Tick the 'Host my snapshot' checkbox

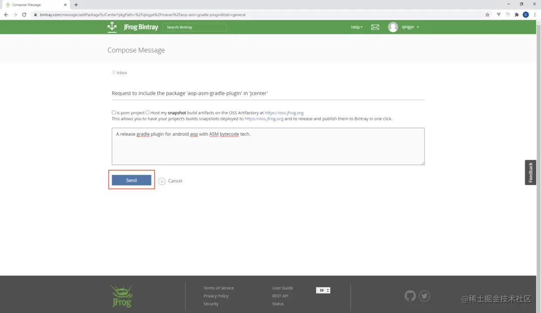(x=147, y=112)
